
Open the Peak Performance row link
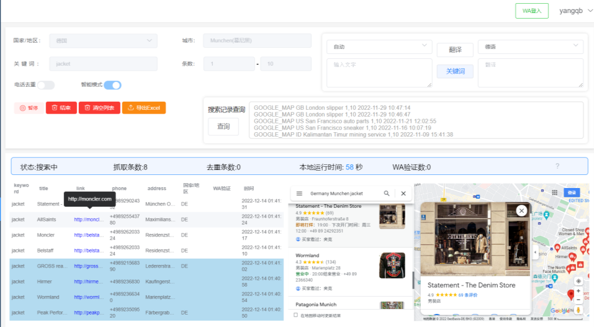coord(88,313)
